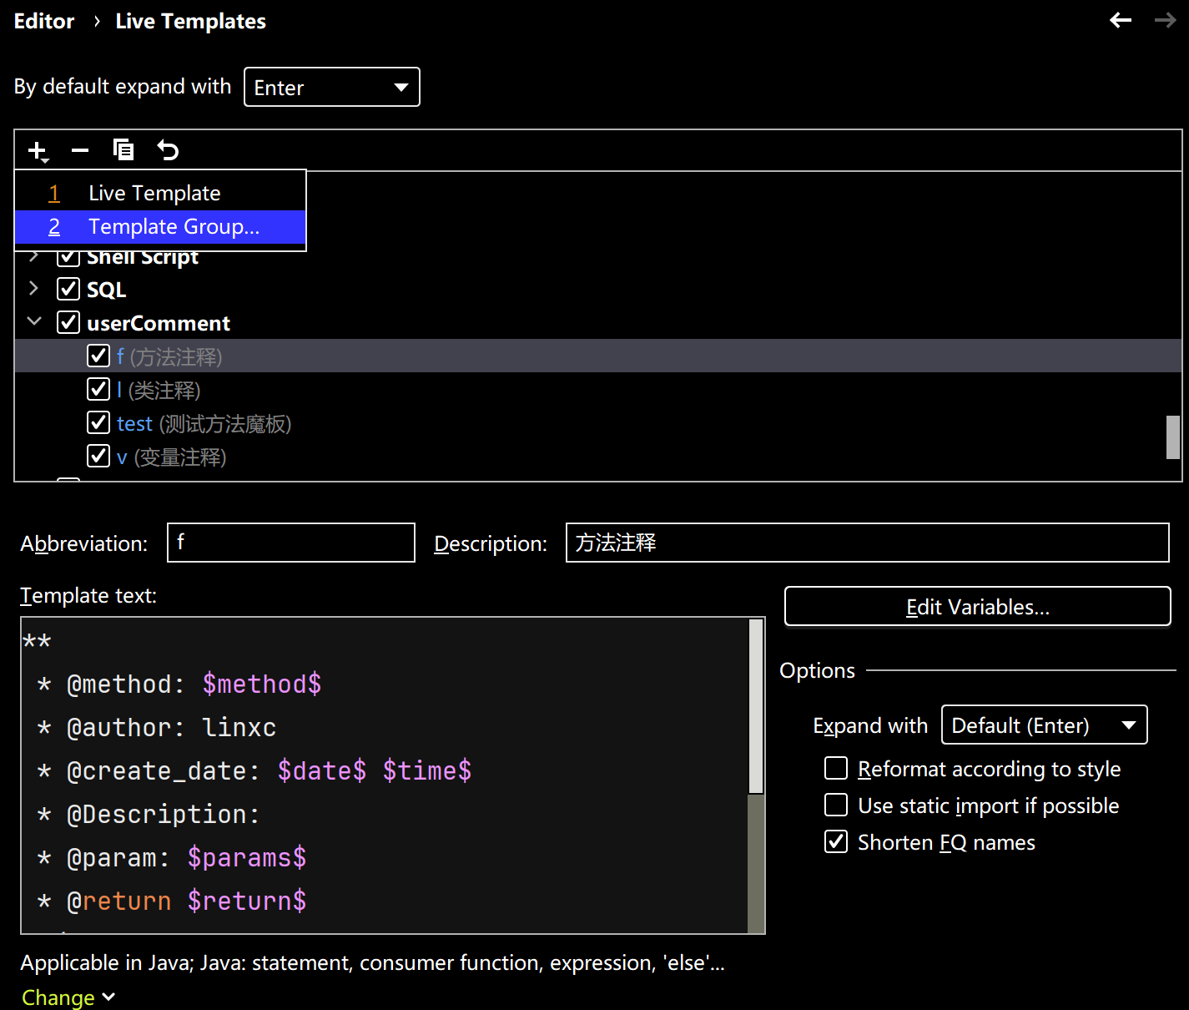Uncheck the f (方法注释) template
The height and width of the screenshot is (1010, 1189).
(x=98, y=356)
